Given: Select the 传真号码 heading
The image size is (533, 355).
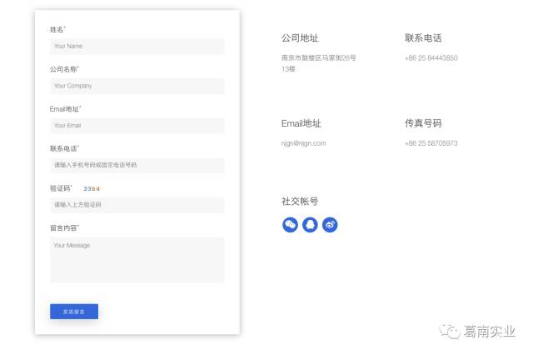Looking at the screenshot, I should [423, 123].
